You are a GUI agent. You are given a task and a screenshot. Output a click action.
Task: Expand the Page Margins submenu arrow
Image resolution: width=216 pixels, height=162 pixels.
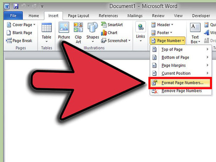[x=207, y=65]
